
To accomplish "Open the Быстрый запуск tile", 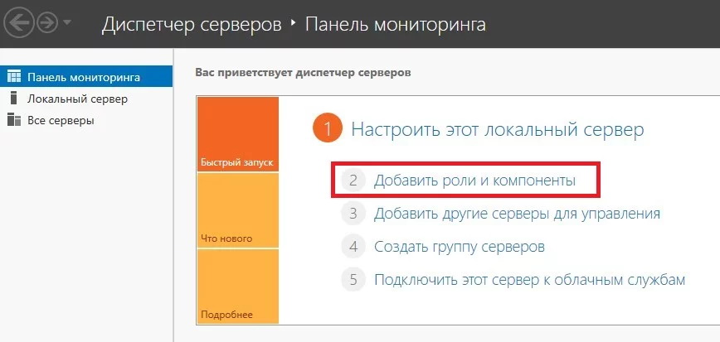I will coord(238,134).
